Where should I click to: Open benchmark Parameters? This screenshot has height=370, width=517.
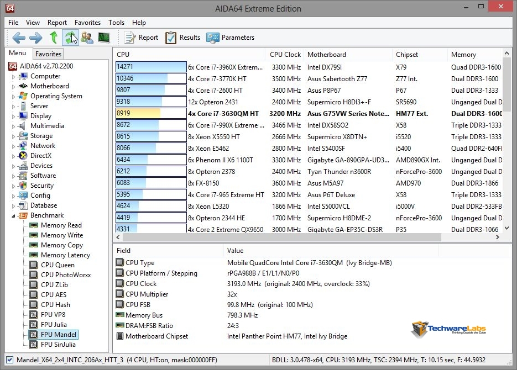[x=230, y=38]
